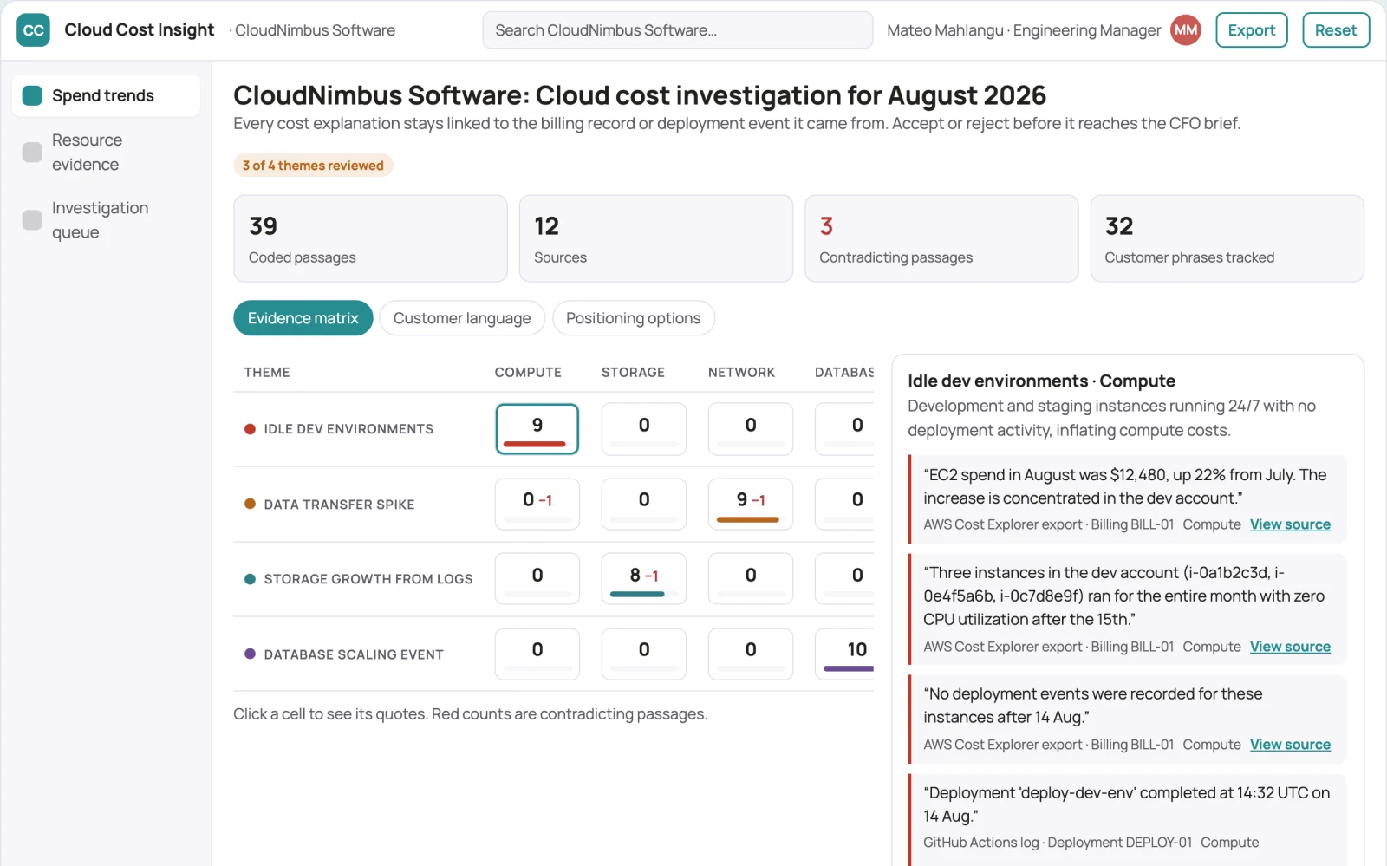Click the Reset button

[x=1335, y=30]
